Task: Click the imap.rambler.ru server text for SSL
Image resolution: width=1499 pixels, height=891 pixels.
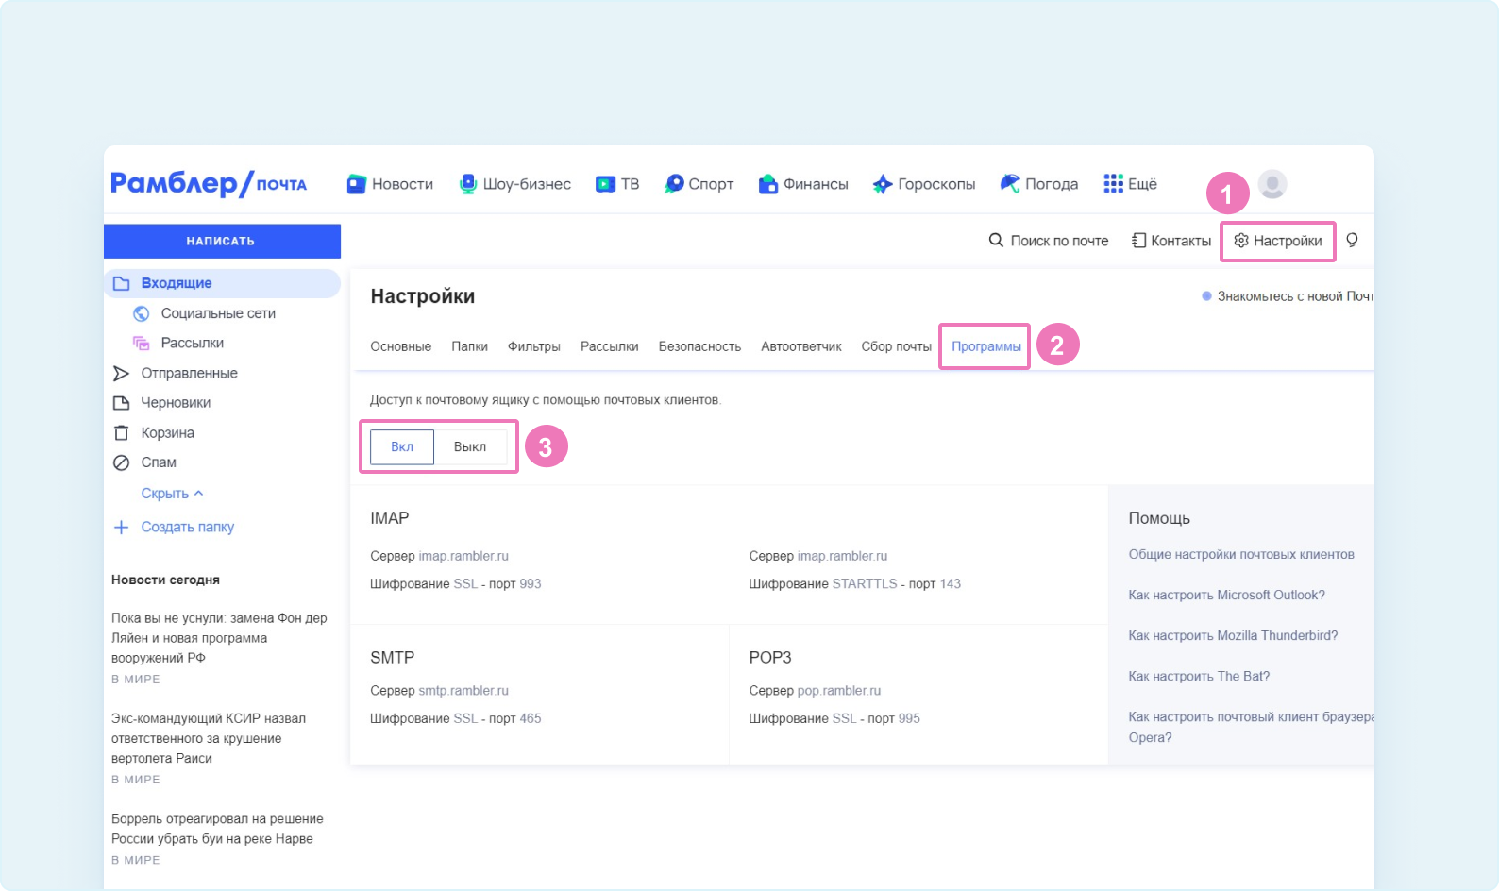Action: [x=463, y=556]
